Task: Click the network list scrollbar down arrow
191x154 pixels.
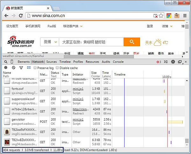Action: [x=187, y=145]
